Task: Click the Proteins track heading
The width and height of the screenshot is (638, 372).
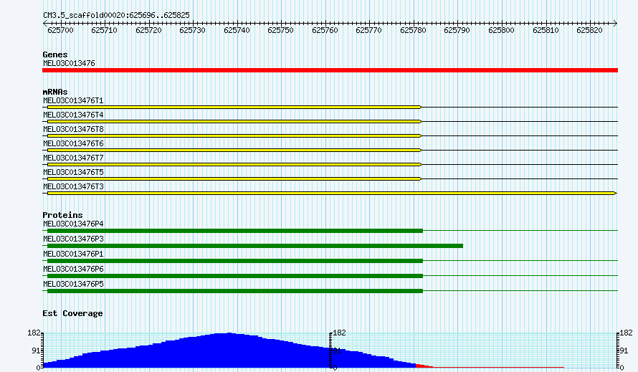Action: (x=62, y=215)
